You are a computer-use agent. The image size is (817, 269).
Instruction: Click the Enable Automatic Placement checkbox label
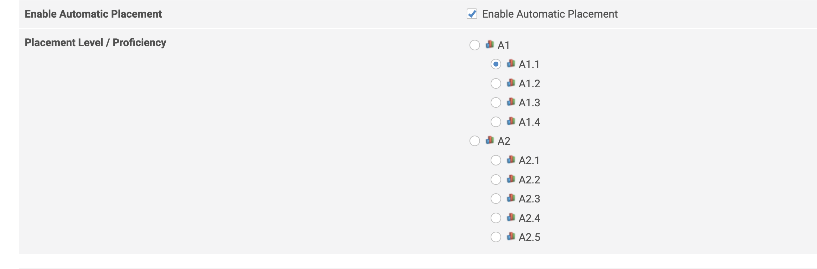coord(549,14)
